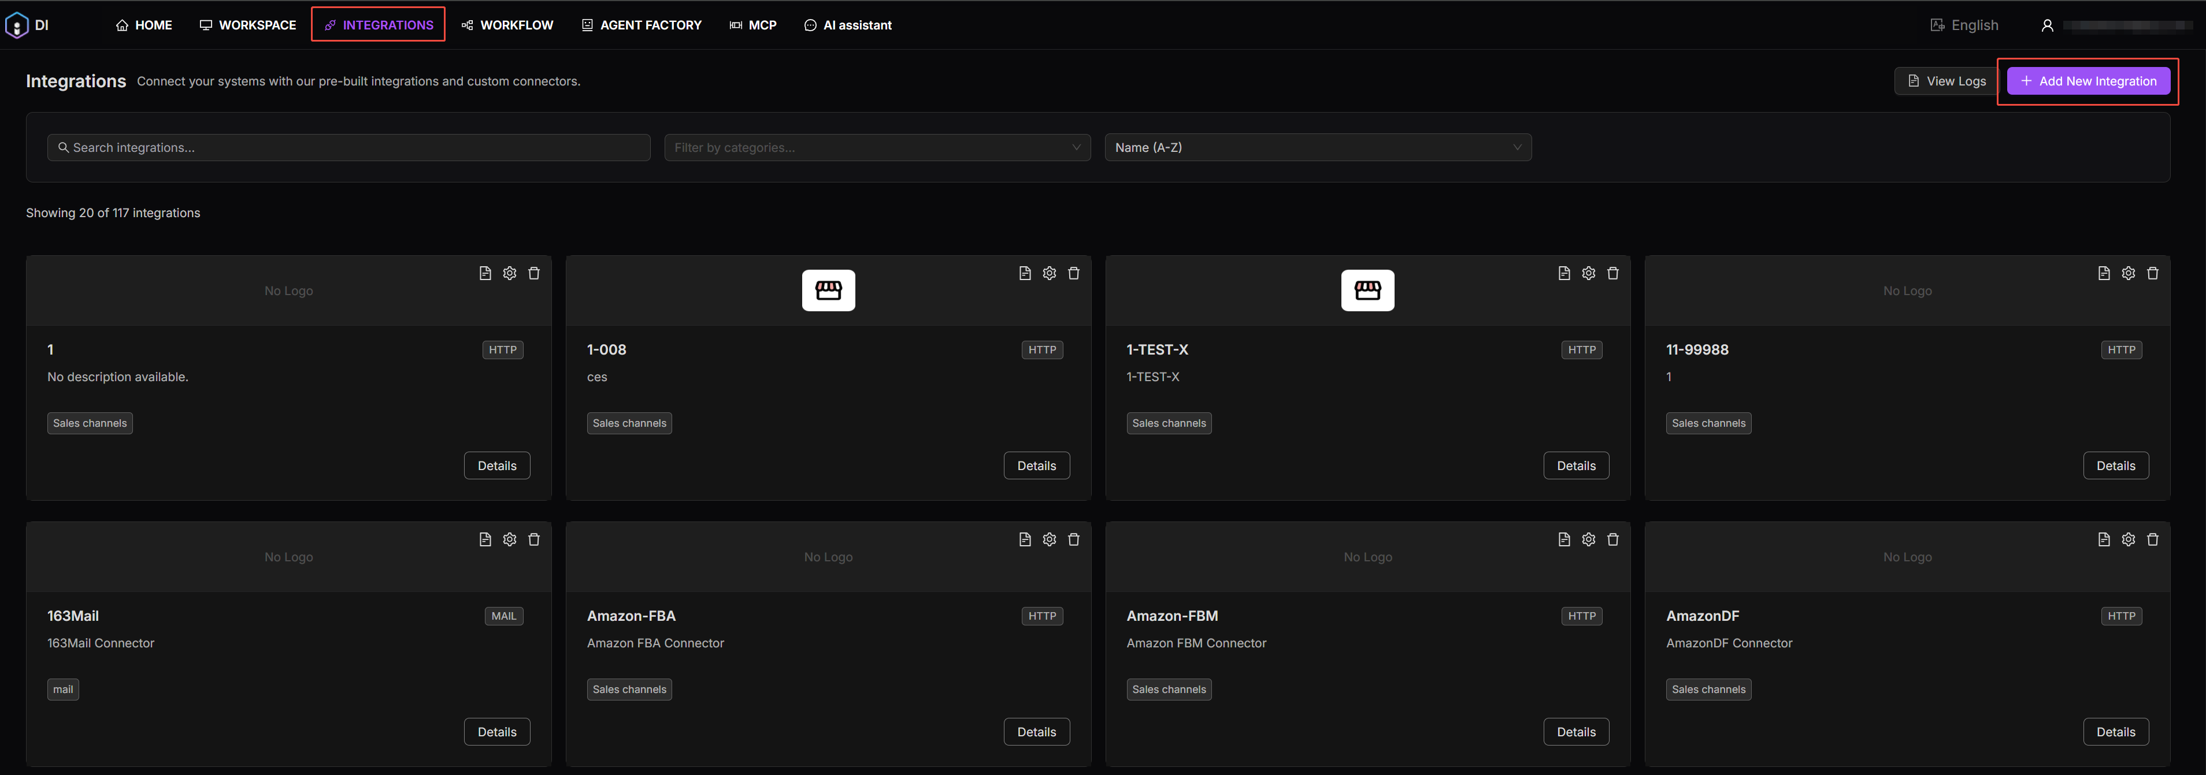2206x775 pixels.
Task: Open settings gear on 163Mail card
Action: tap(510, 539)
